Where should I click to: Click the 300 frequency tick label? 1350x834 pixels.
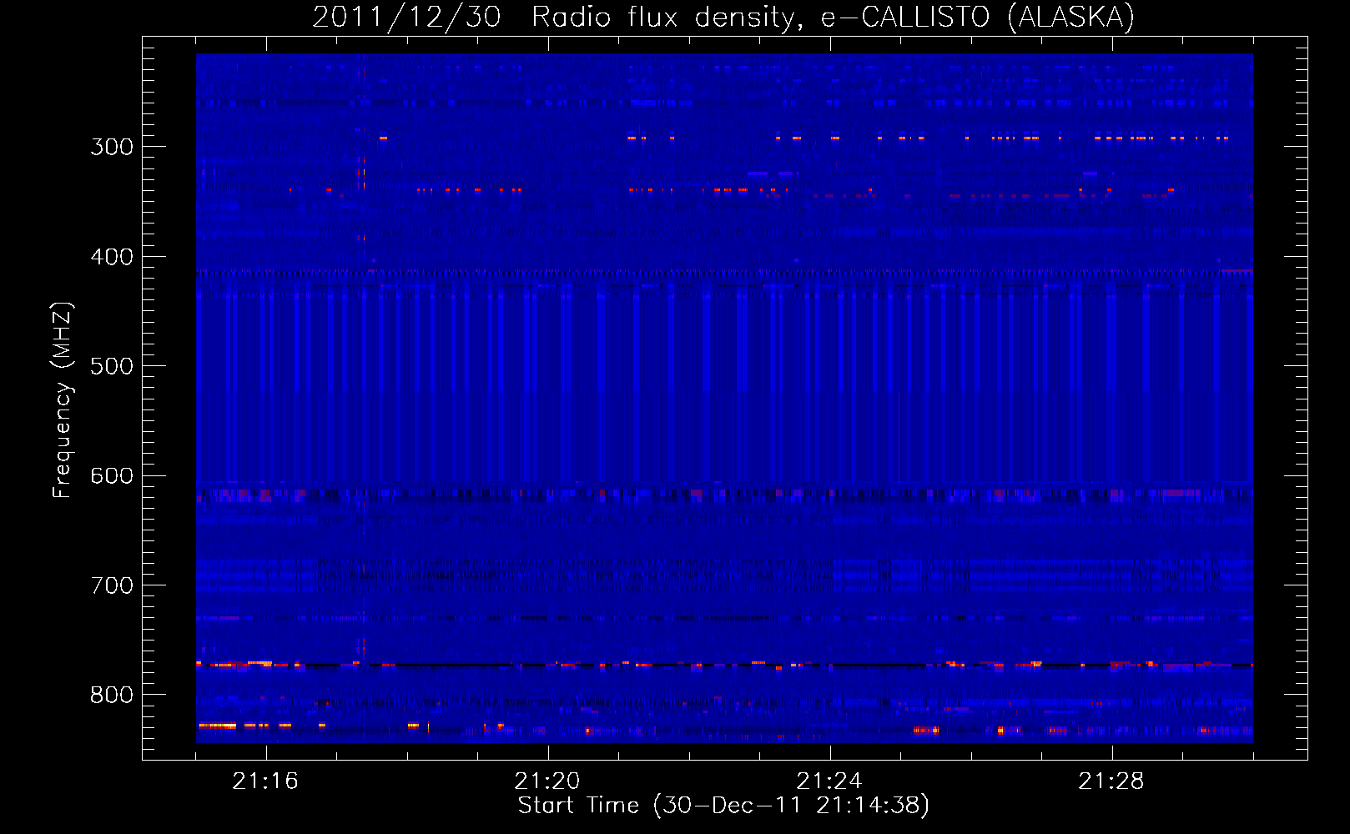112,147
